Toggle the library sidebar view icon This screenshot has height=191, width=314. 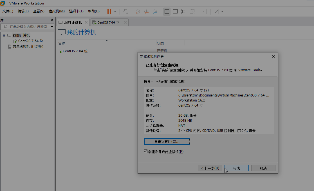167,11
